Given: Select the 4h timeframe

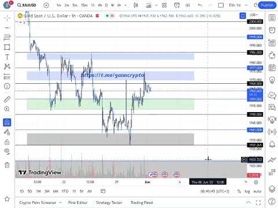Looking at the screenshot, I should coord(100,5).
